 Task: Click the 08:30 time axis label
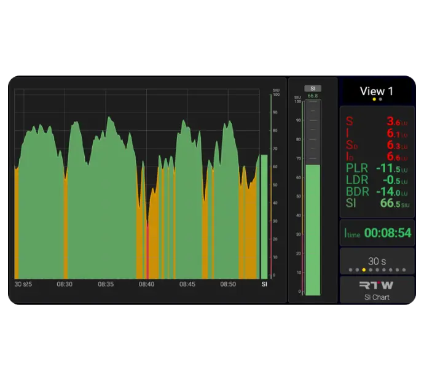[x=65, y=284]
